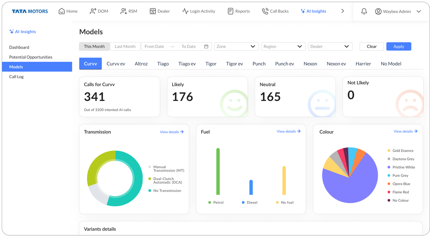Viewport: 430px width, 236px height.
Task: Click the calendar icon in date range
Action: coord(206,46)
